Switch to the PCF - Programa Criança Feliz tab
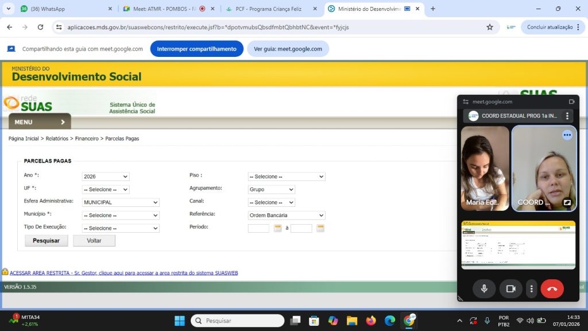Screen dimensions: 588x331 click(271, 9)
